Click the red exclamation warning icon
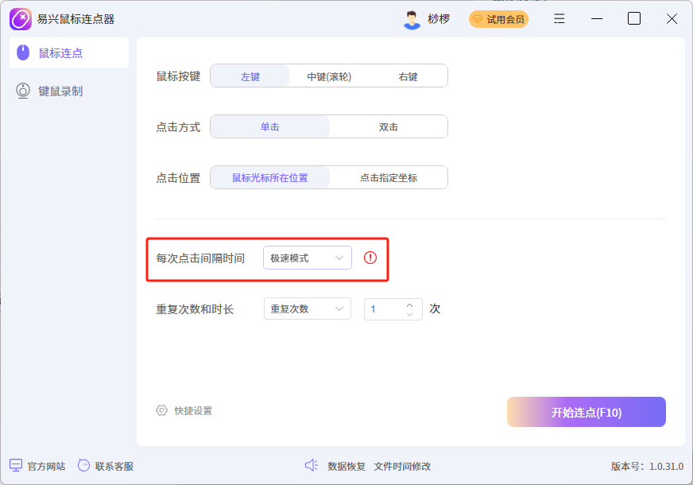The height and width of the screenshot is (485, 693). (x=370, y=258)
